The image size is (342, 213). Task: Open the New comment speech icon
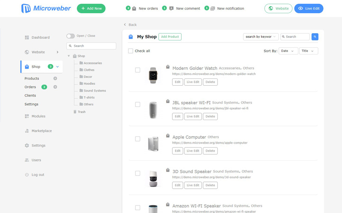point(171,9)
